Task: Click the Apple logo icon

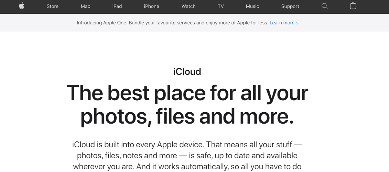Action: [22, 6]
